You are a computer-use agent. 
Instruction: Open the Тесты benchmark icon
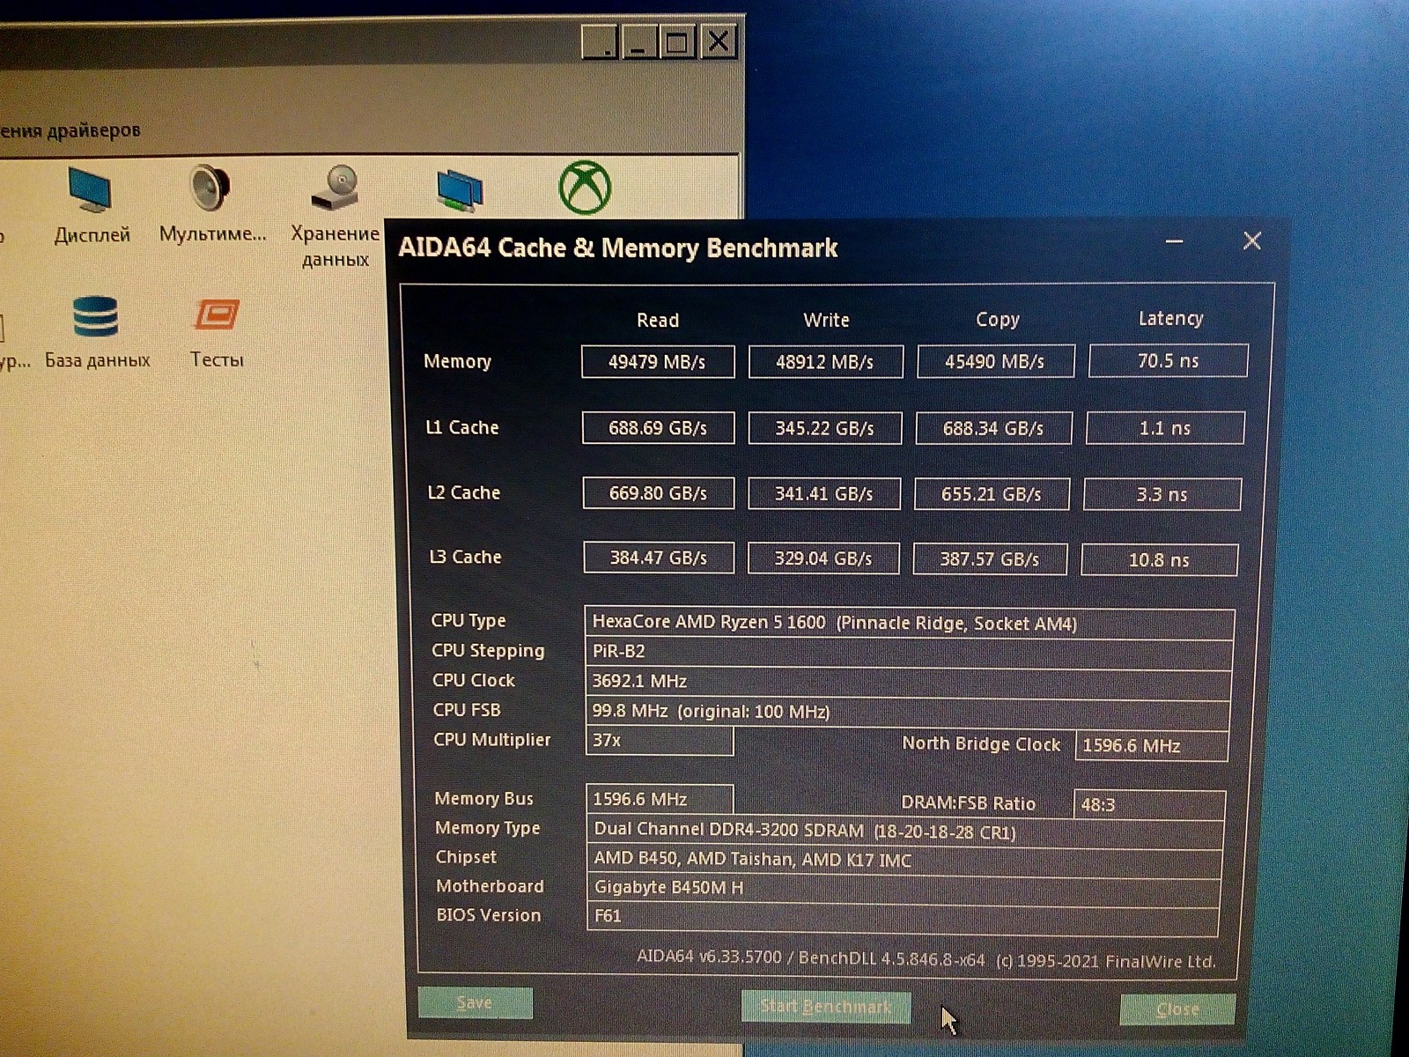(217, 315)
